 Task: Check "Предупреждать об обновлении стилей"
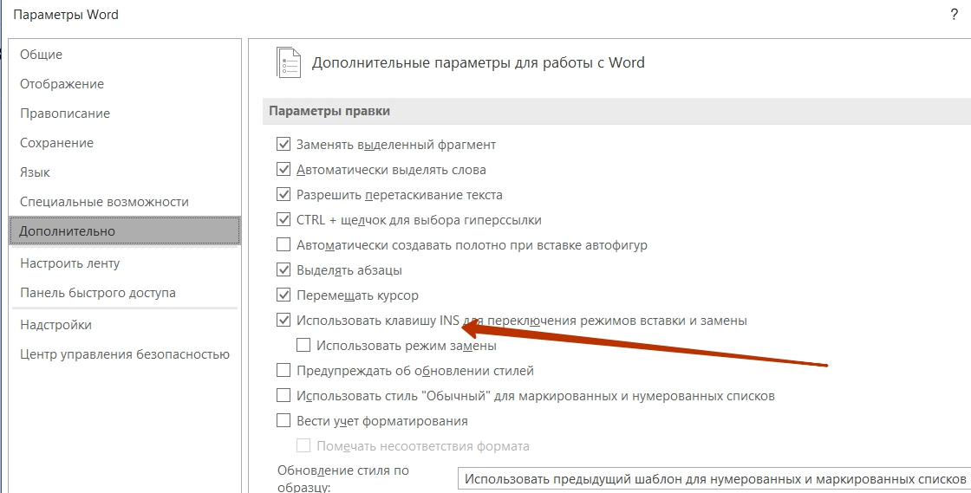[x=283, y=371]
